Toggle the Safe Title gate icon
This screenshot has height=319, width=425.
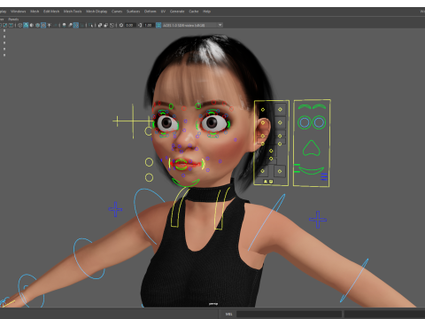point(11,25)
